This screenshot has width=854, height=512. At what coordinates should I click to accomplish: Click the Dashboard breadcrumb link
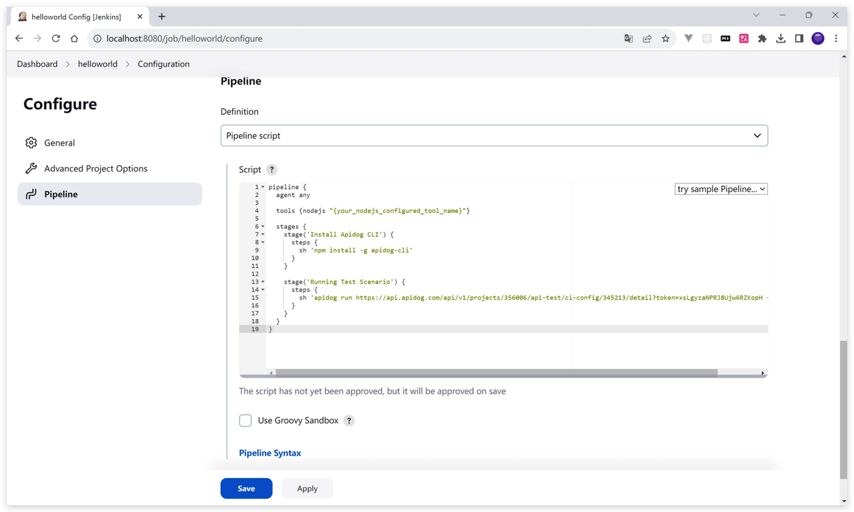(37, 64)
